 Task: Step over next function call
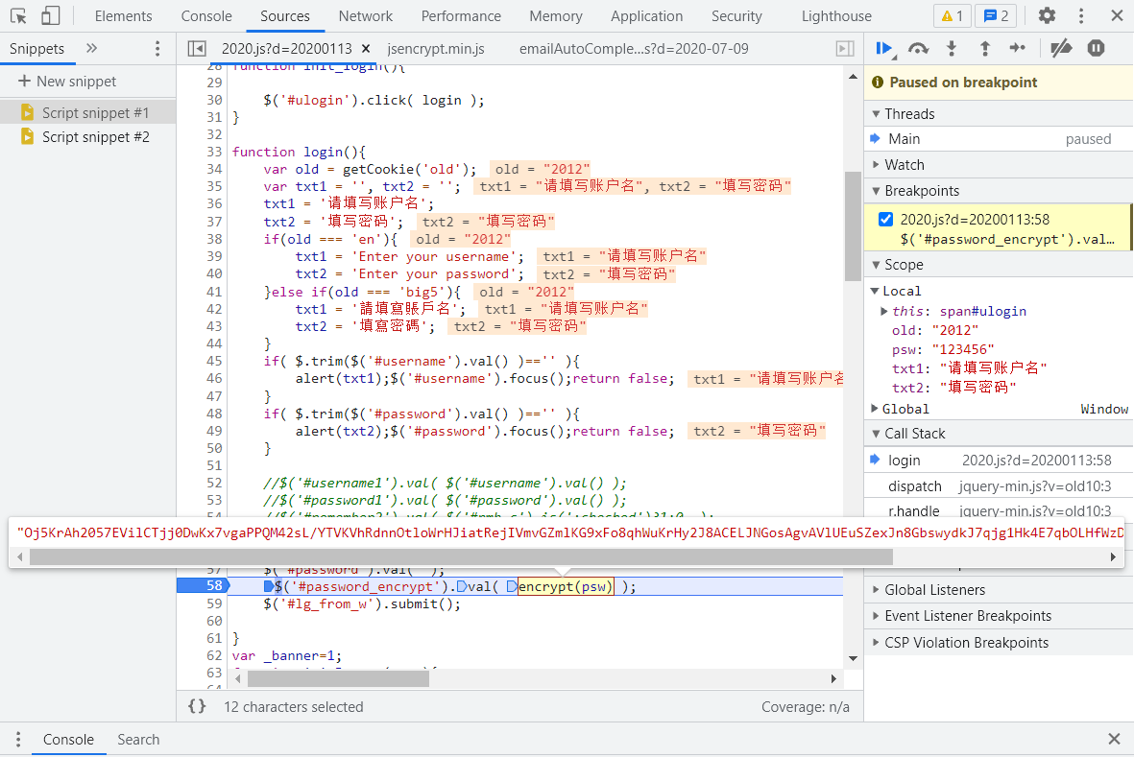coord(918,46)
